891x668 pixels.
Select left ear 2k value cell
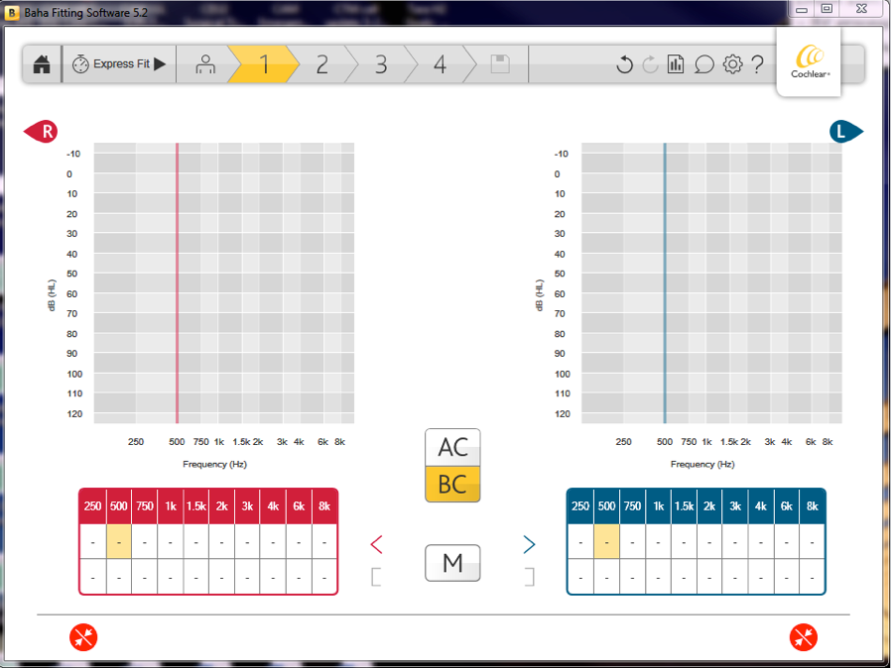709,542
